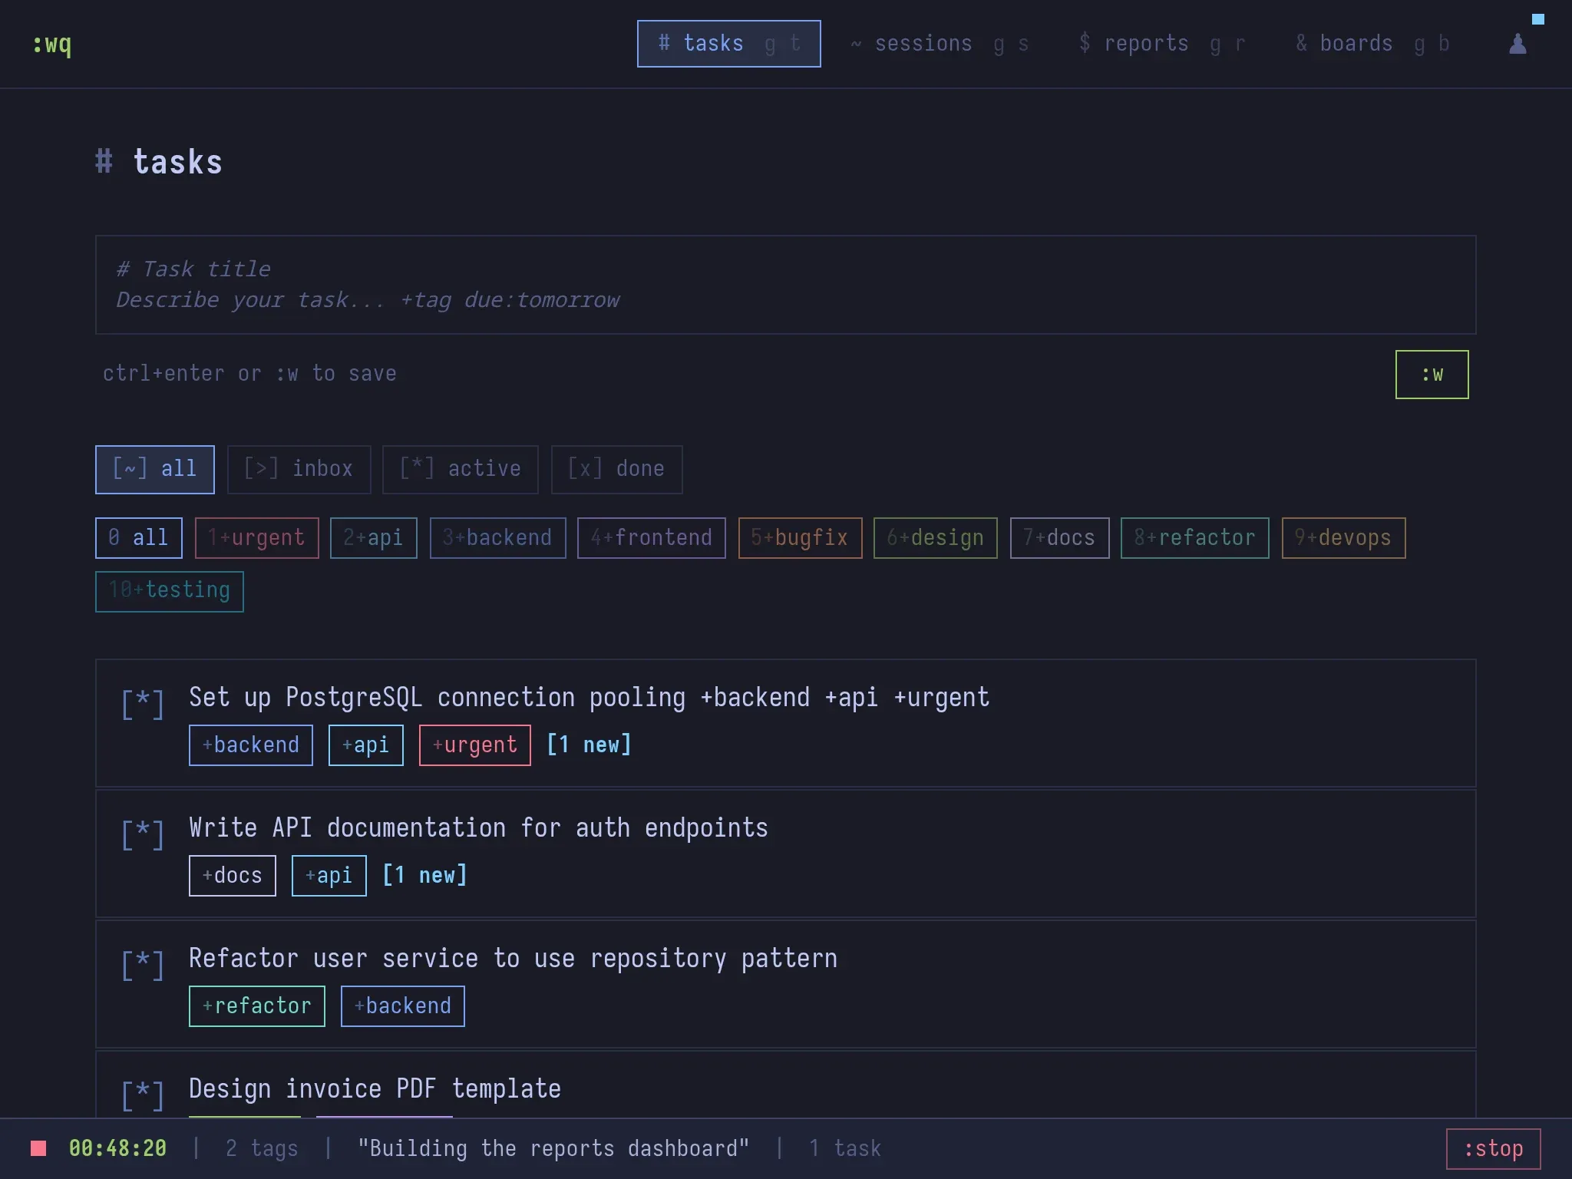Filter by 6+design tag
This screenshot has width=1572, height=1179.
(x=935, y=537)
